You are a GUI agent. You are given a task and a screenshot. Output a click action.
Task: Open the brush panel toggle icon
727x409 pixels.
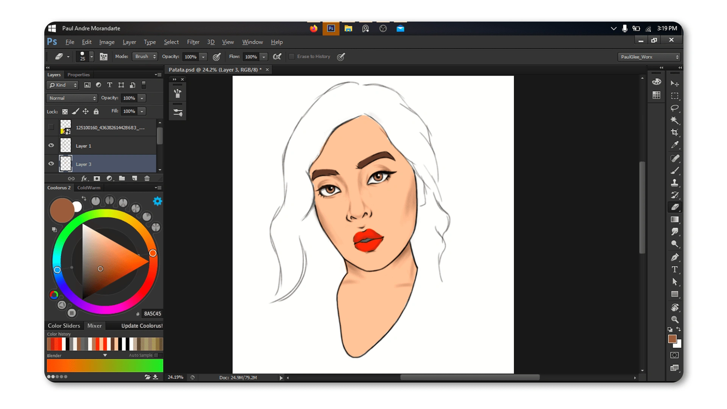pos(103,57)
